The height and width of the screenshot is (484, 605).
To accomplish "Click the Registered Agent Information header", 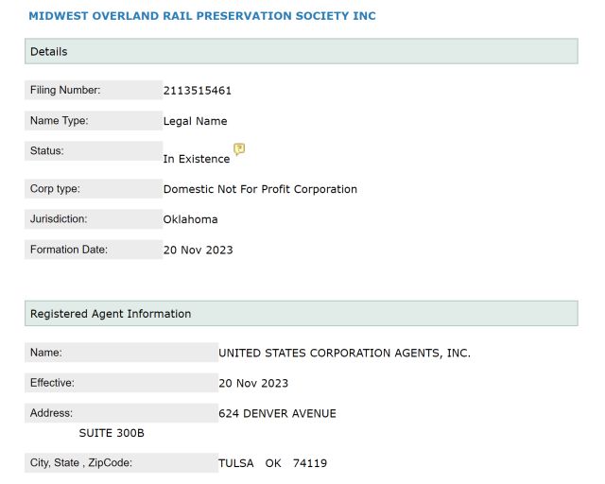I will pos(302,314).
